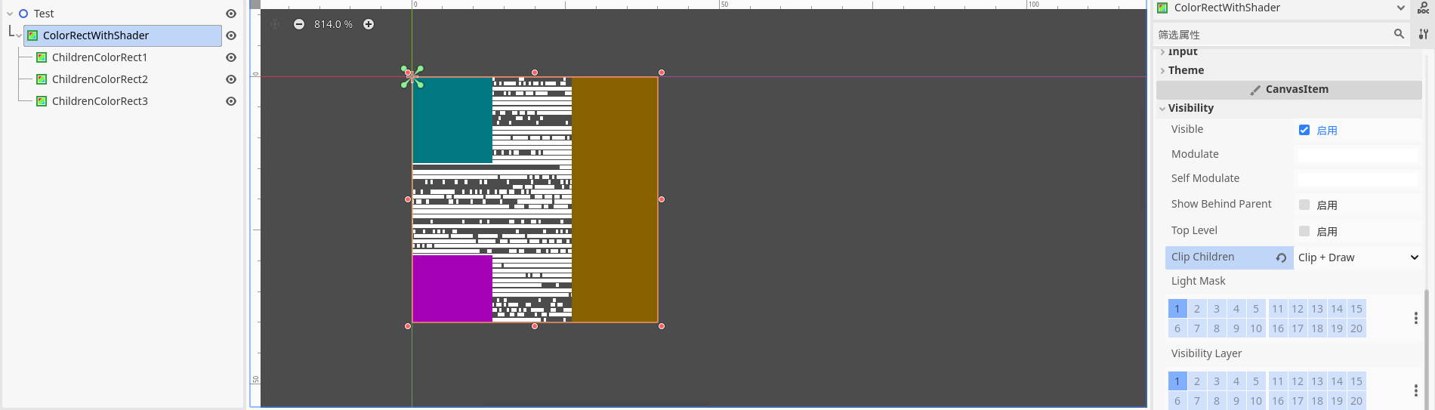The width and height of the screenshot is (1435, 410).
Task: Open the Visibility Layer three-dot options menu
Action: pyautogui.click(x=1415, y=390)
